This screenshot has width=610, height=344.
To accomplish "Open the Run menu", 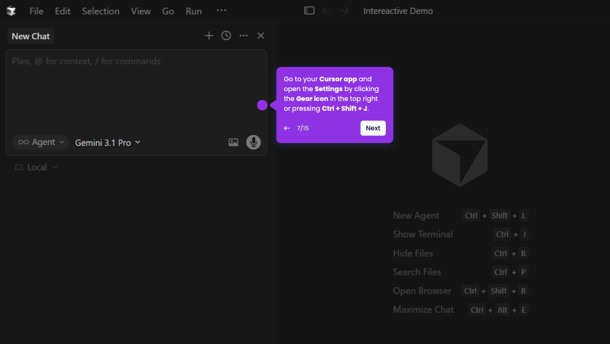I will 194,11.
